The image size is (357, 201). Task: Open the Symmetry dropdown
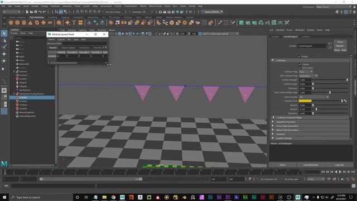pyautogui.click(x=139, y=12)
